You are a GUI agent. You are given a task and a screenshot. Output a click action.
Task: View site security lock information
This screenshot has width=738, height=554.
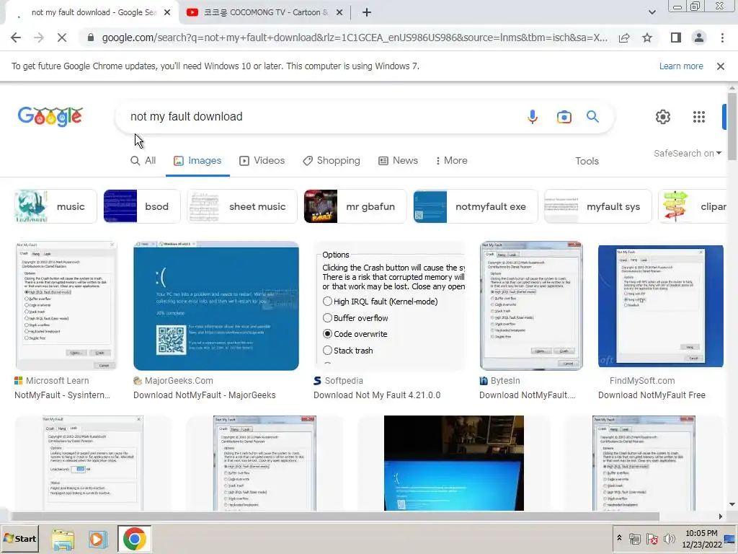click(90, 38)
